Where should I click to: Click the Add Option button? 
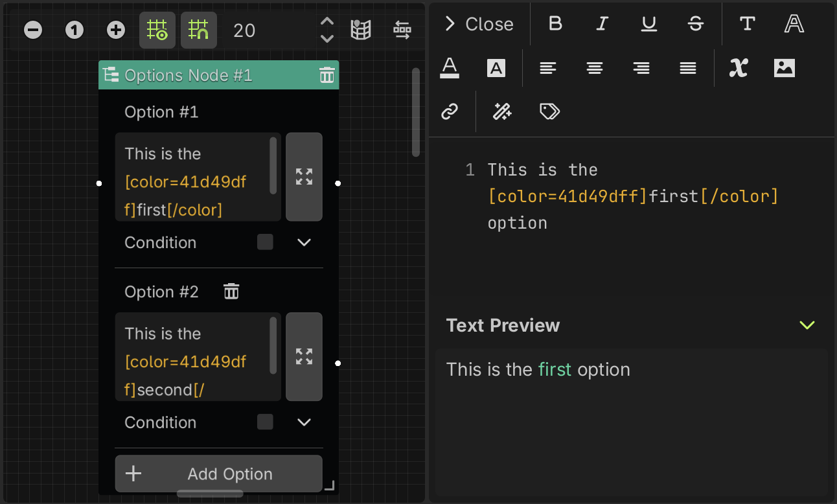[x=218, y=474]
